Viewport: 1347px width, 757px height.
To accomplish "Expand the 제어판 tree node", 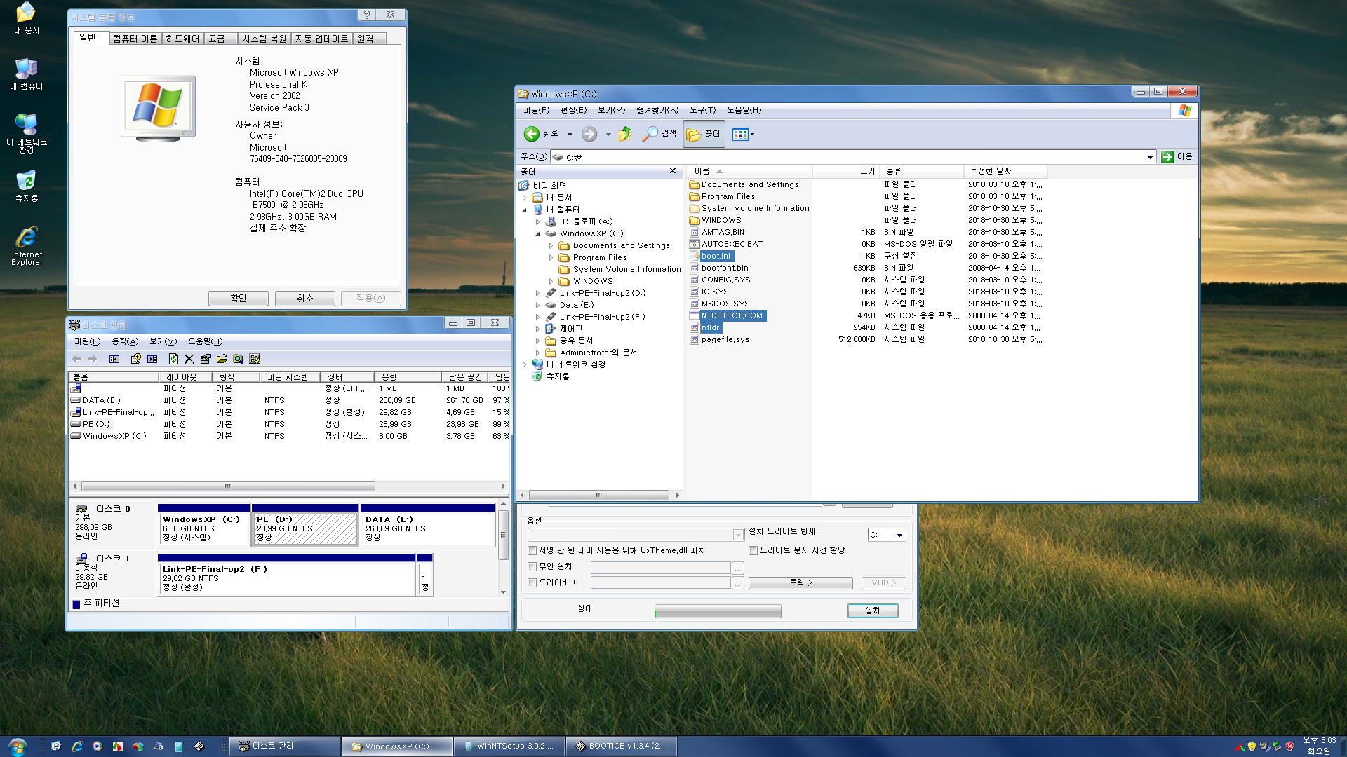I will tap(538, 329).
